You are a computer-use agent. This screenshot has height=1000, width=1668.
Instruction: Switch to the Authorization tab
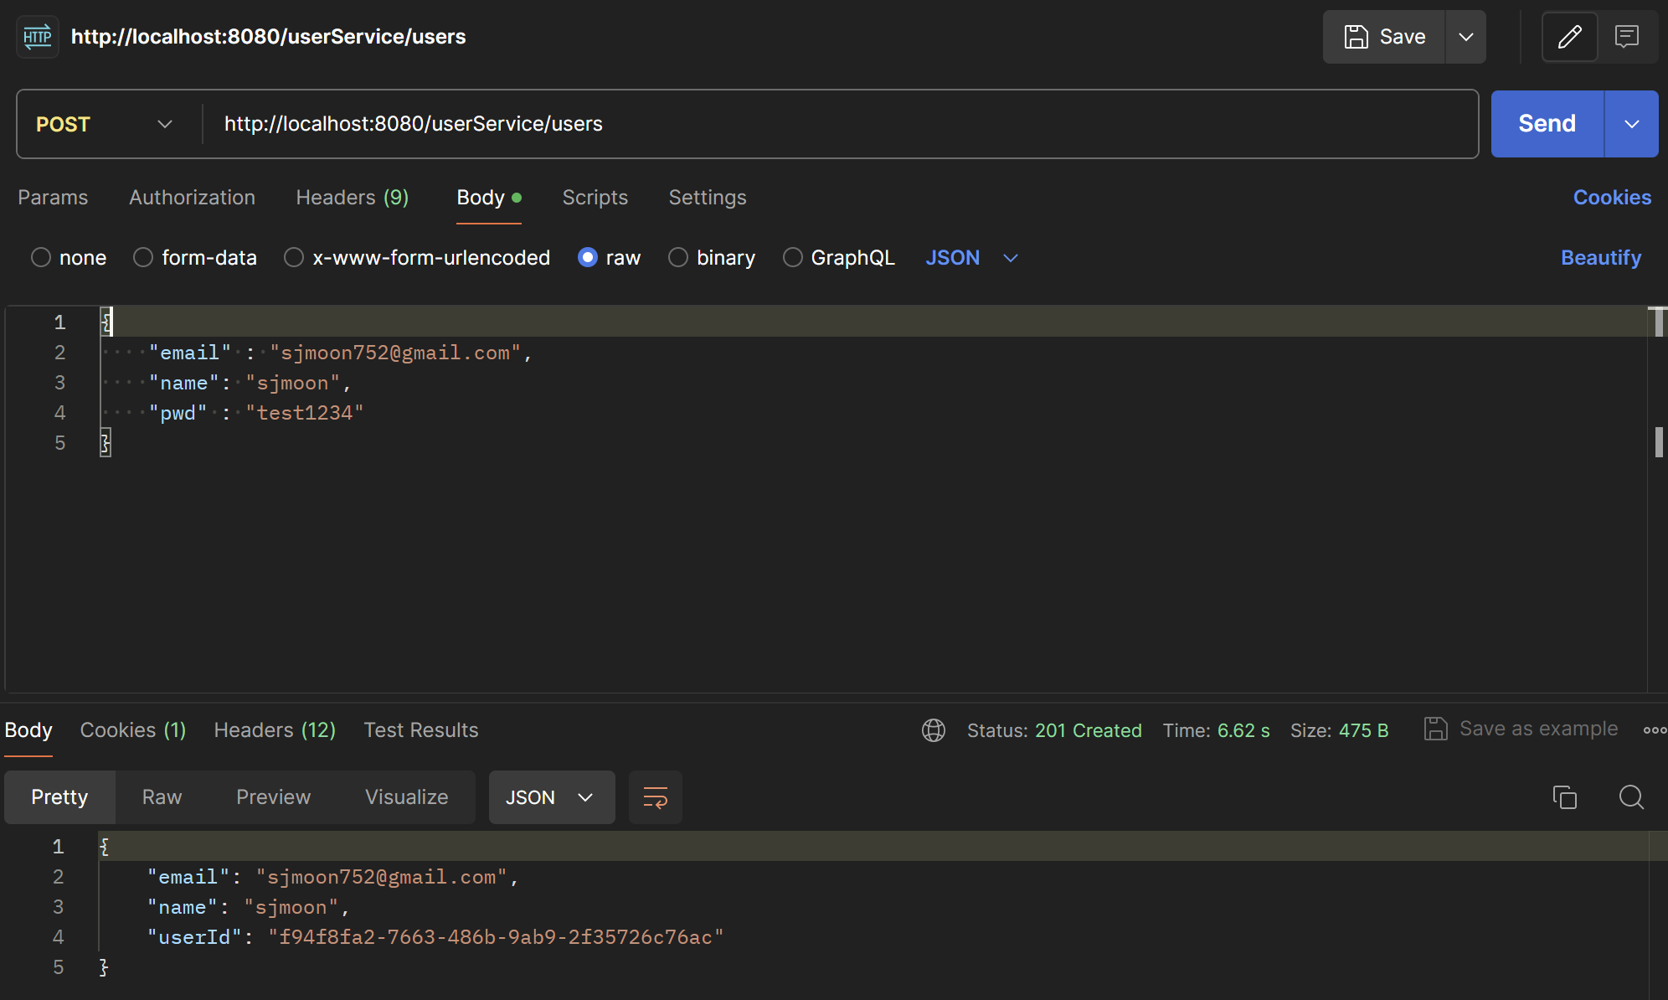tap(192, 198)
